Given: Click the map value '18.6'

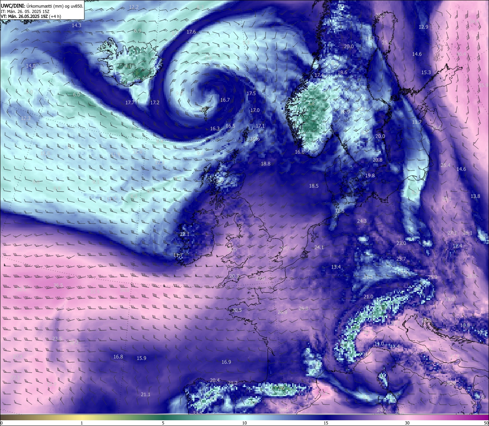Looking at the screenshot, I should (342, 73).
